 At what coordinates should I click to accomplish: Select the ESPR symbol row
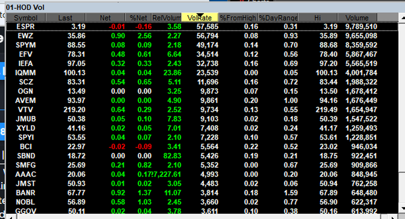(202, 26)
